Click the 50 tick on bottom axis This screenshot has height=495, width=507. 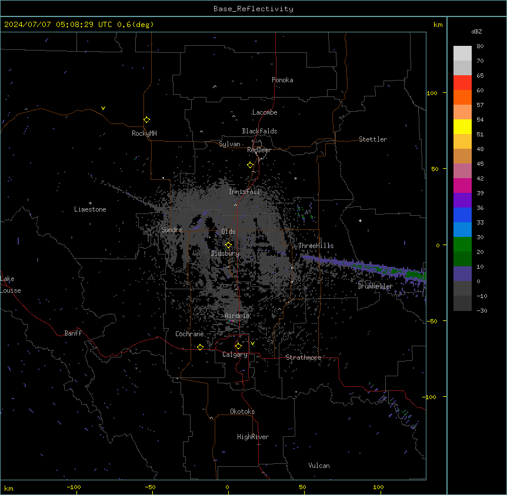[x=302, y=487]
